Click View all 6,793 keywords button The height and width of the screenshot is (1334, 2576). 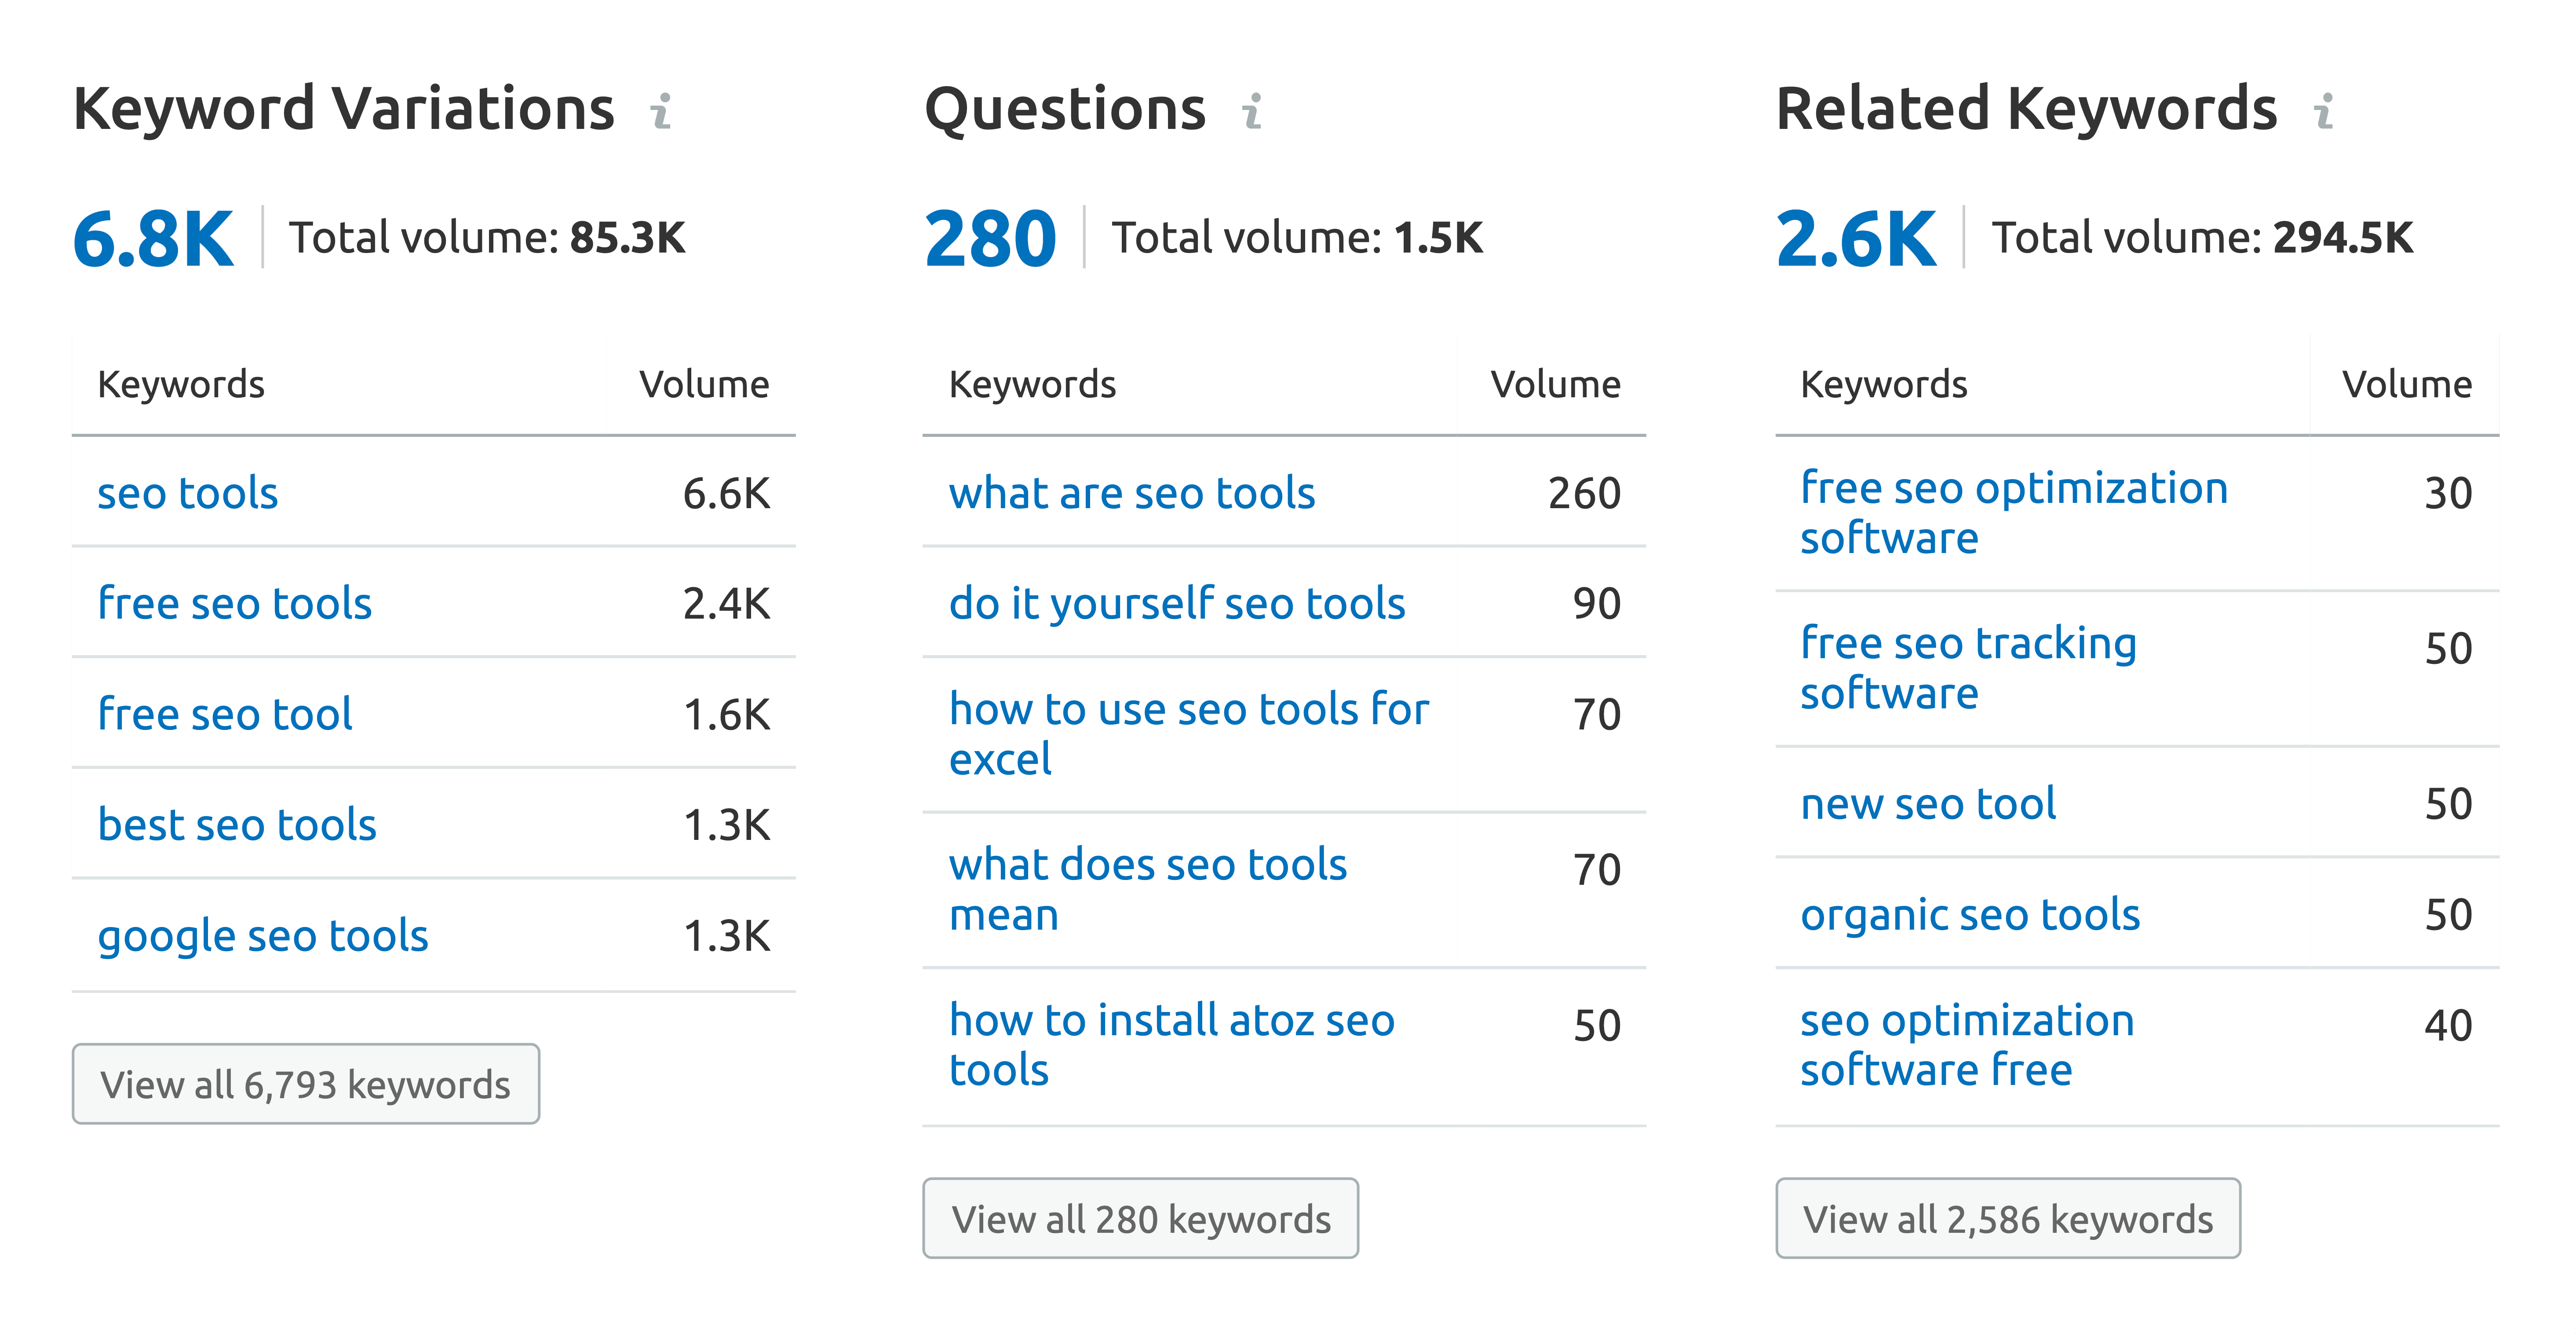(x=306, y=1084)
